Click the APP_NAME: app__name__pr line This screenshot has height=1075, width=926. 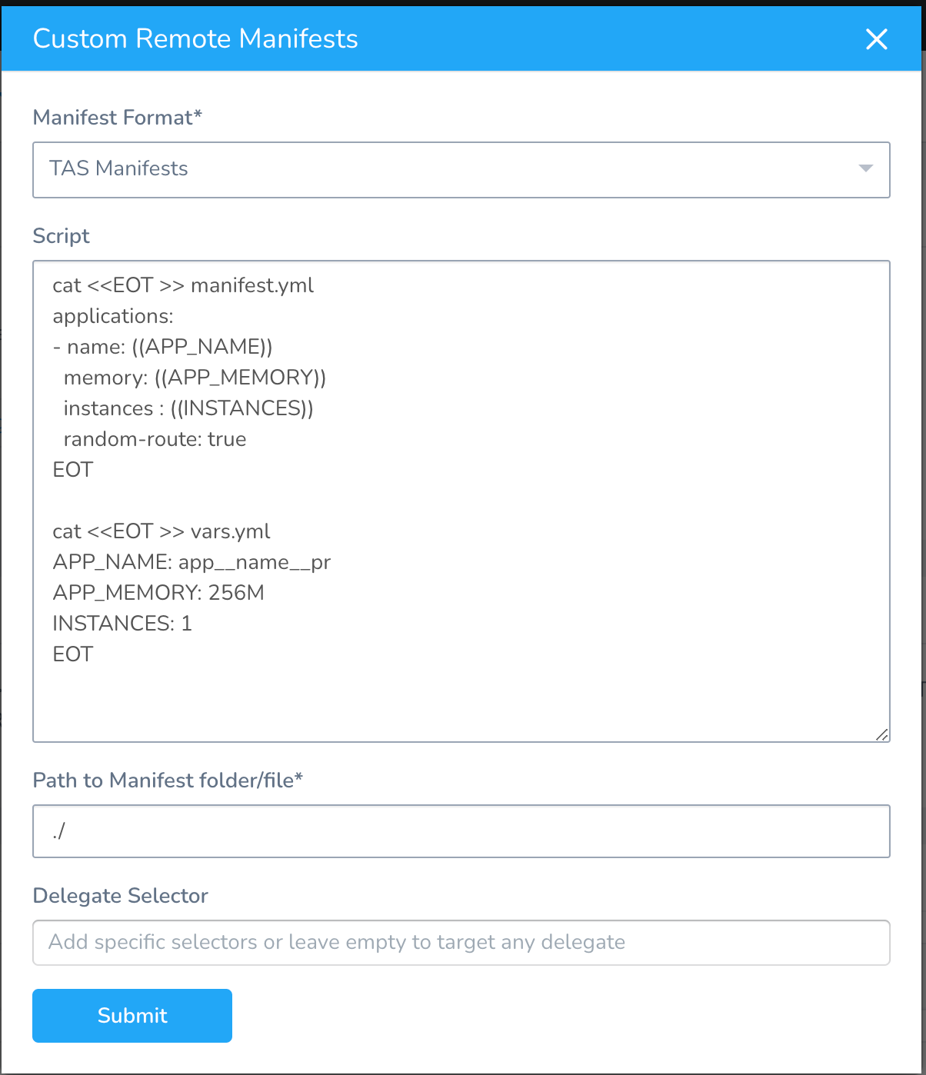[192, 562]
